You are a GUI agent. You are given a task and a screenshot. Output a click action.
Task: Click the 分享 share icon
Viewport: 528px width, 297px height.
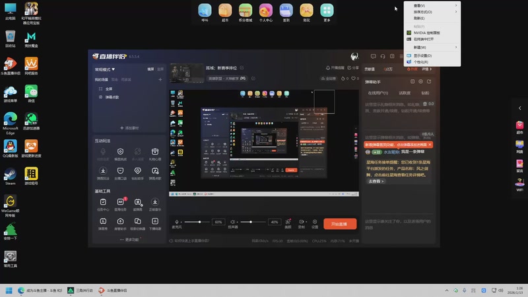(349, 68)
